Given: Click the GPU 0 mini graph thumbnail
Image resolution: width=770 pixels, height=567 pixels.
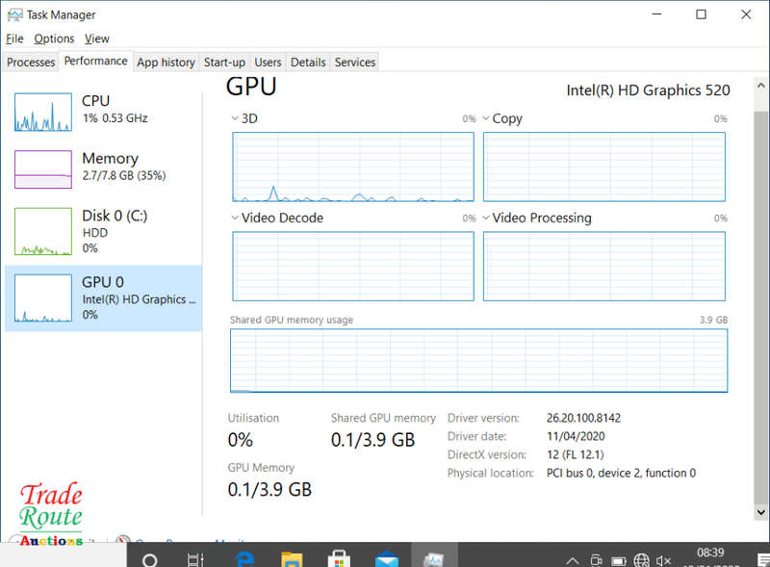Looking at the screenshot, I should (43, 298).
